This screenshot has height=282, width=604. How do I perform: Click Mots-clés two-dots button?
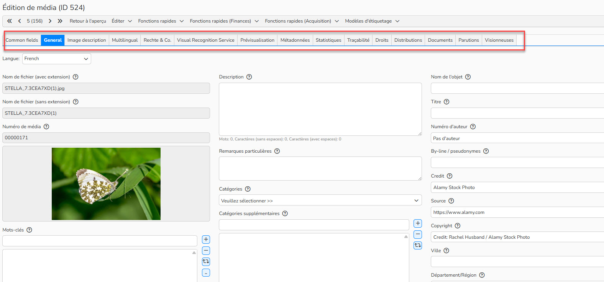pyautogui.click(x=206, y=273)
